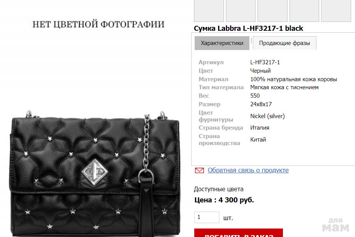Screen dimensions: 355x237
Task: Select the Размер value 24x8x17
Action: pyautogui.click(x=261, y=104)
